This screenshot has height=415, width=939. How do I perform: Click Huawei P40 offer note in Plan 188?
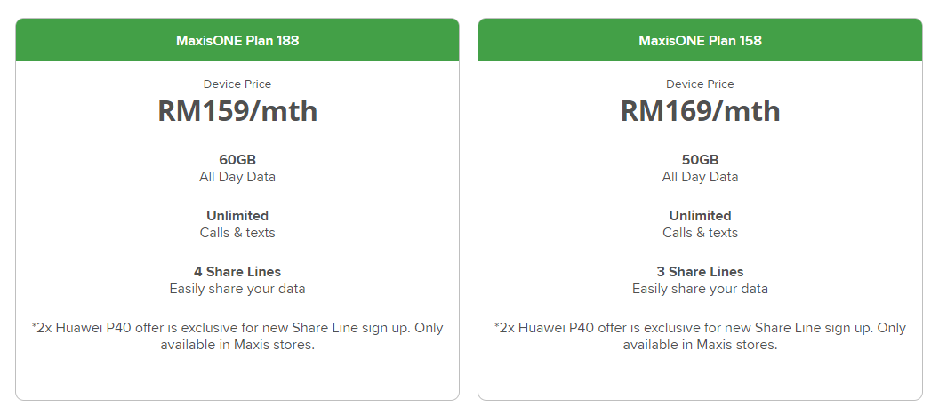coord(237,336)
